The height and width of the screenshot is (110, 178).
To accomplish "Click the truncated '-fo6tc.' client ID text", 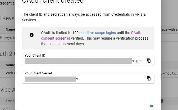I will pyautogui.click(x=170, y=73).
